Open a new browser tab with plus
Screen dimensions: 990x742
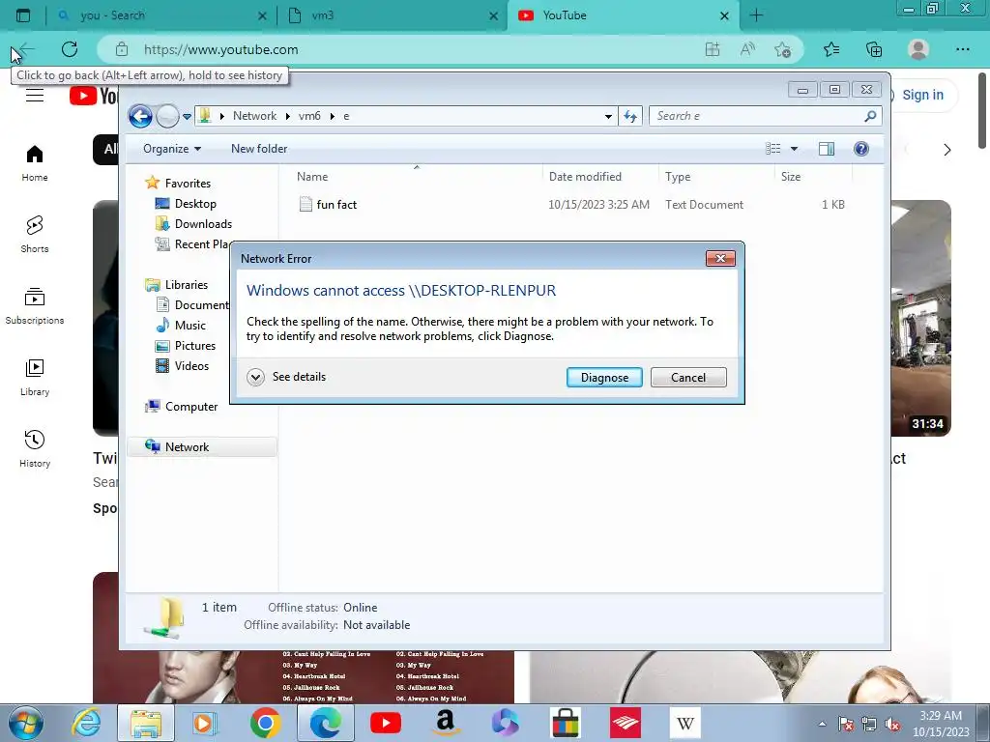point(756,15)
